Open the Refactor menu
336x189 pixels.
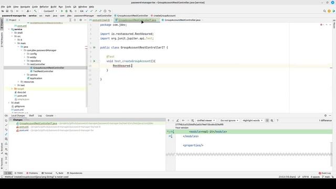44,7
